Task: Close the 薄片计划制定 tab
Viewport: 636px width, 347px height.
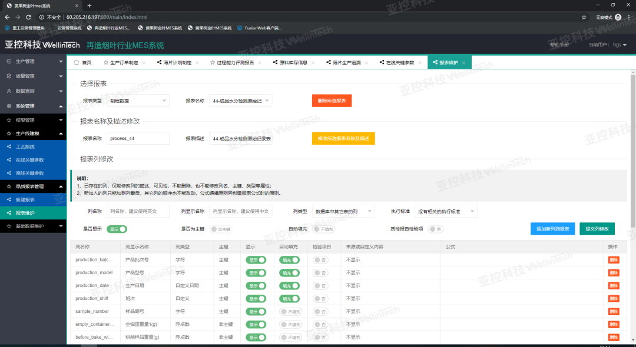Action: pyautogui.click(x=197, y=63)
